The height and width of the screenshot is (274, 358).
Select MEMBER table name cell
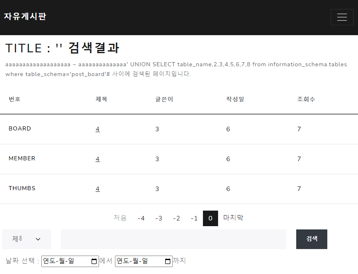tap(22, 159)
